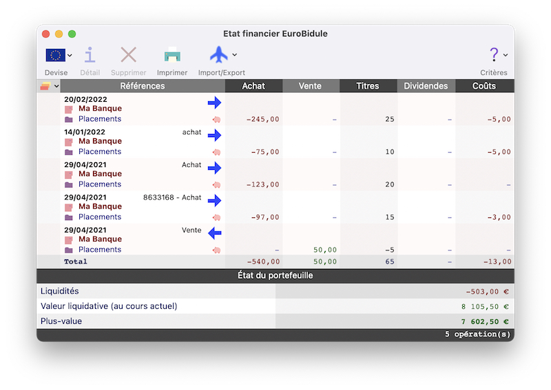Select the 'Vente' operation label
The height and width of the screenshot is (390, 551).
[x=191, y=230]
